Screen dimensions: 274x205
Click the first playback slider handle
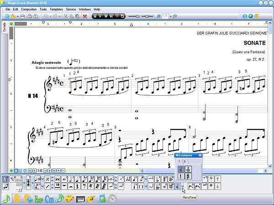click(x=138, y=16)
